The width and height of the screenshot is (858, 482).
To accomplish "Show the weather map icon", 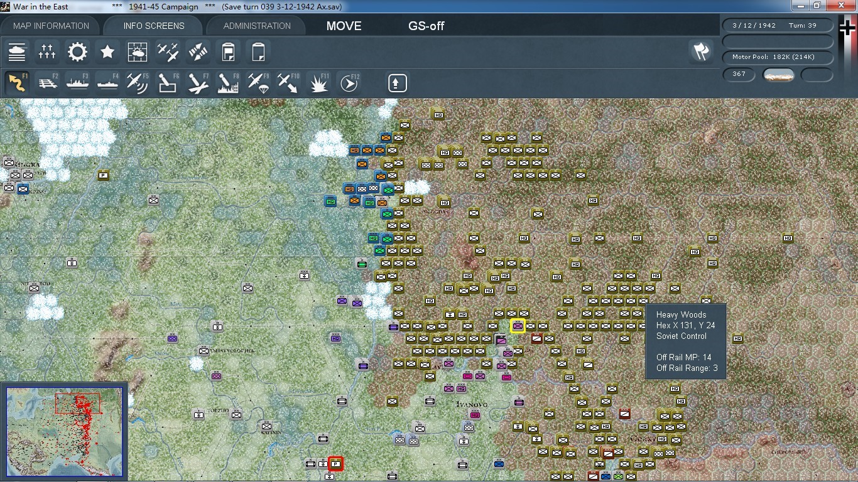I will pyautogui.click(x=138, y=52).
